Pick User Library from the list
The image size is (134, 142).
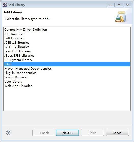67,82
